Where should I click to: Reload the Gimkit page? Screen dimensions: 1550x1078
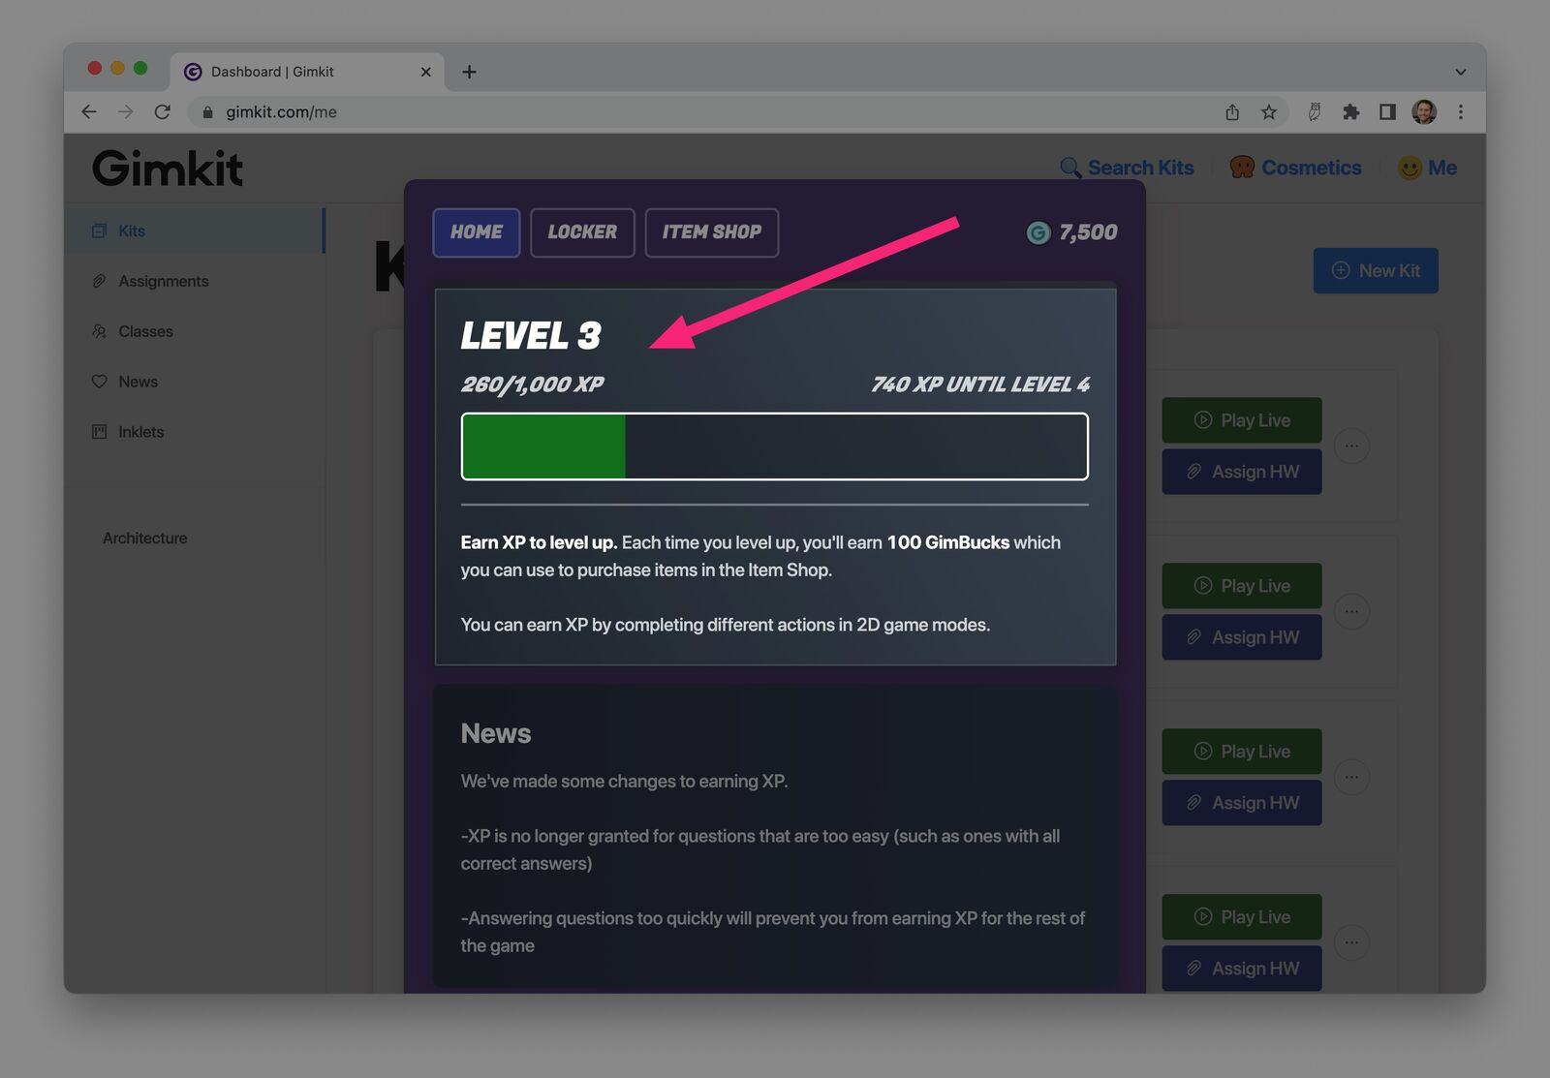tap(163, 112)
